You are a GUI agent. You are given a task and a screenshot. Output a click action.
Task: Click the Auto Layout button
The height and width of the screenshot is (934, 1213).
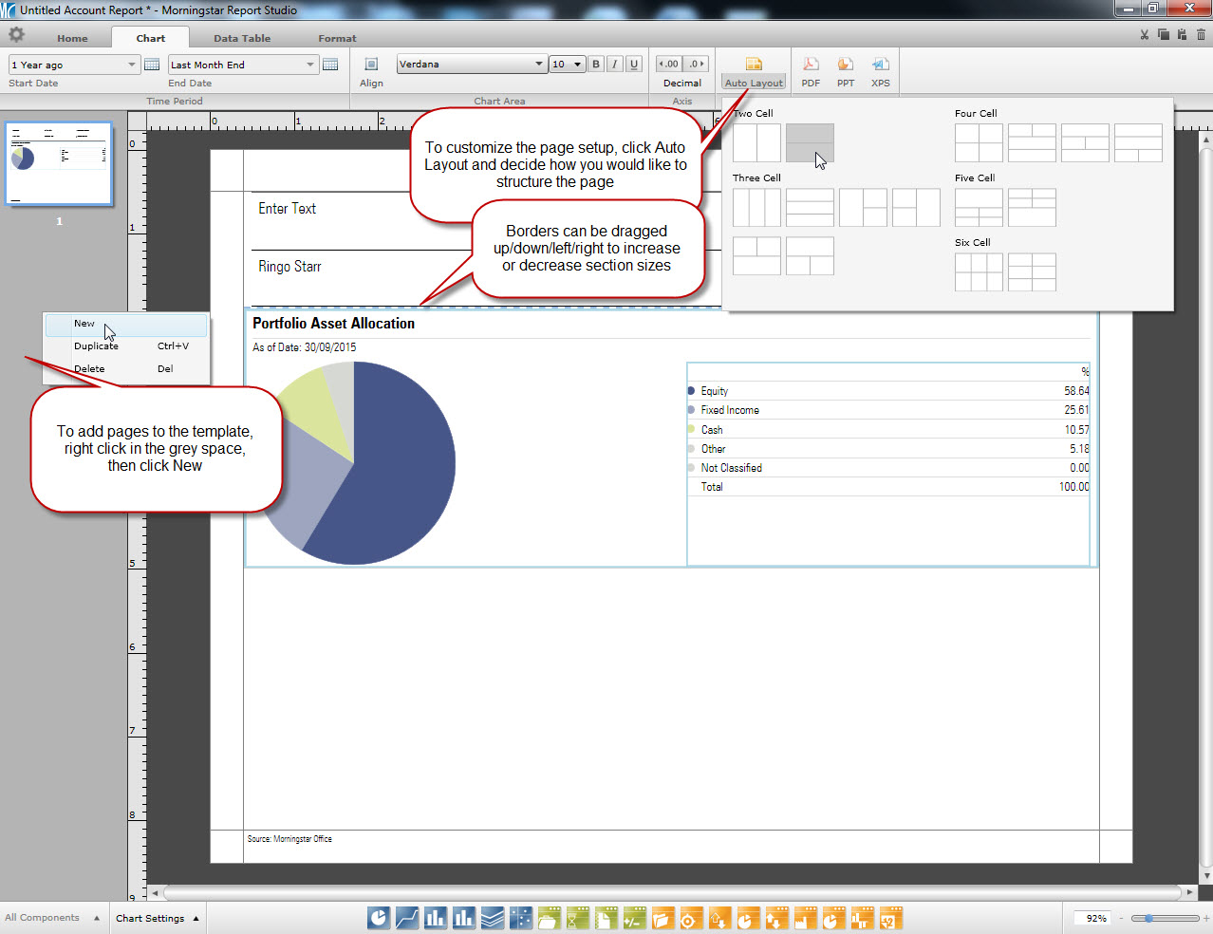click(754, 72)
